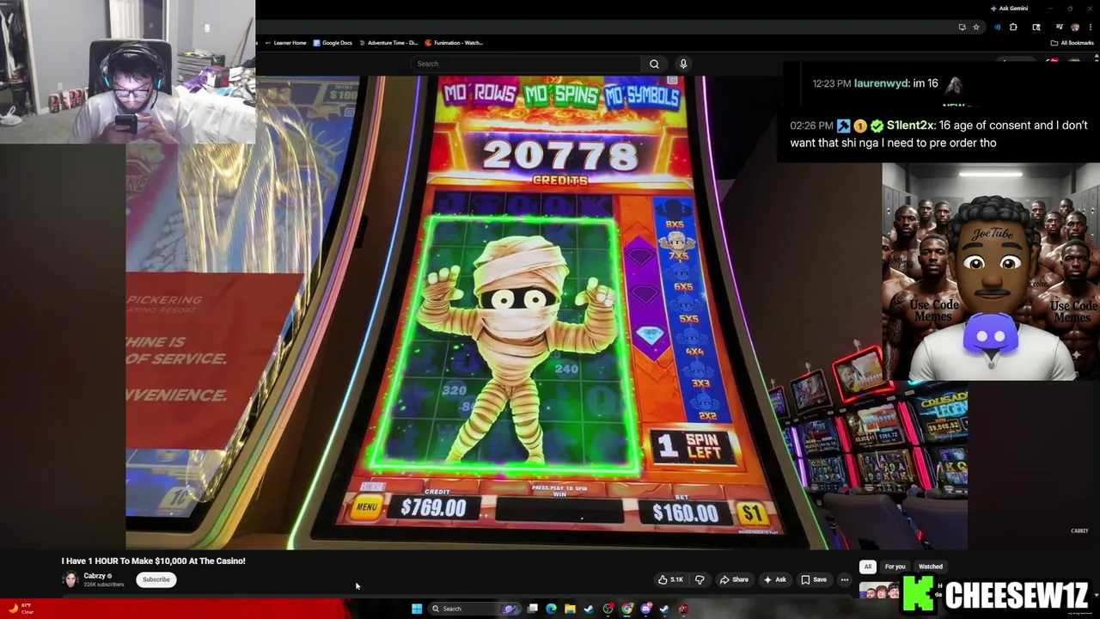Subscribe to the Cabrzy channel

[x=156, y=579]
